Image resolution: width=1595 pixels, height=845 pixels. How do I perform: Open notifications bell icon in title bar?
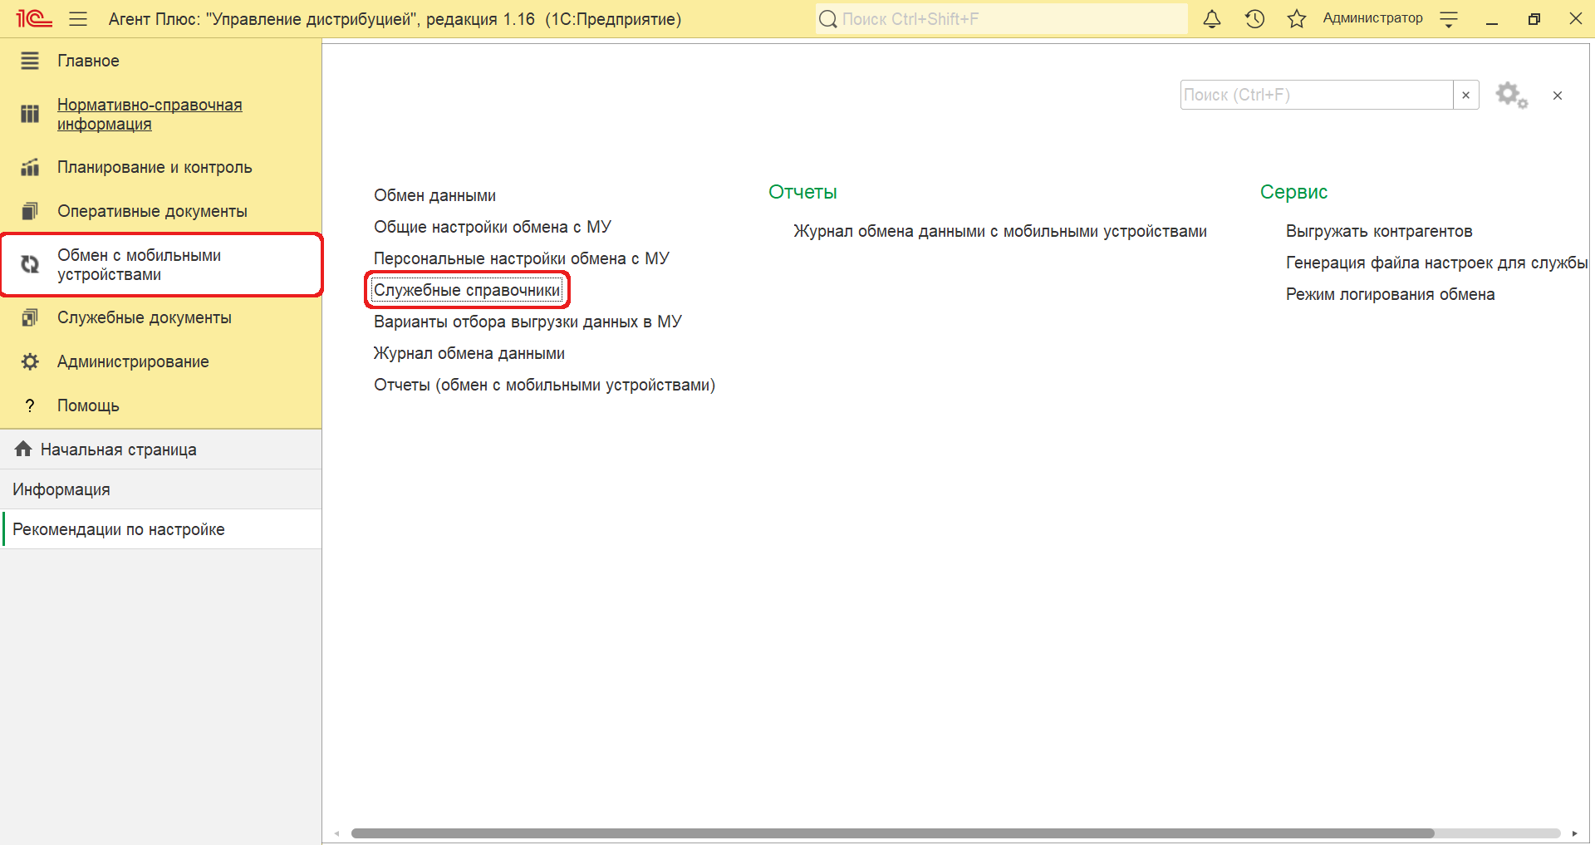1212,19
